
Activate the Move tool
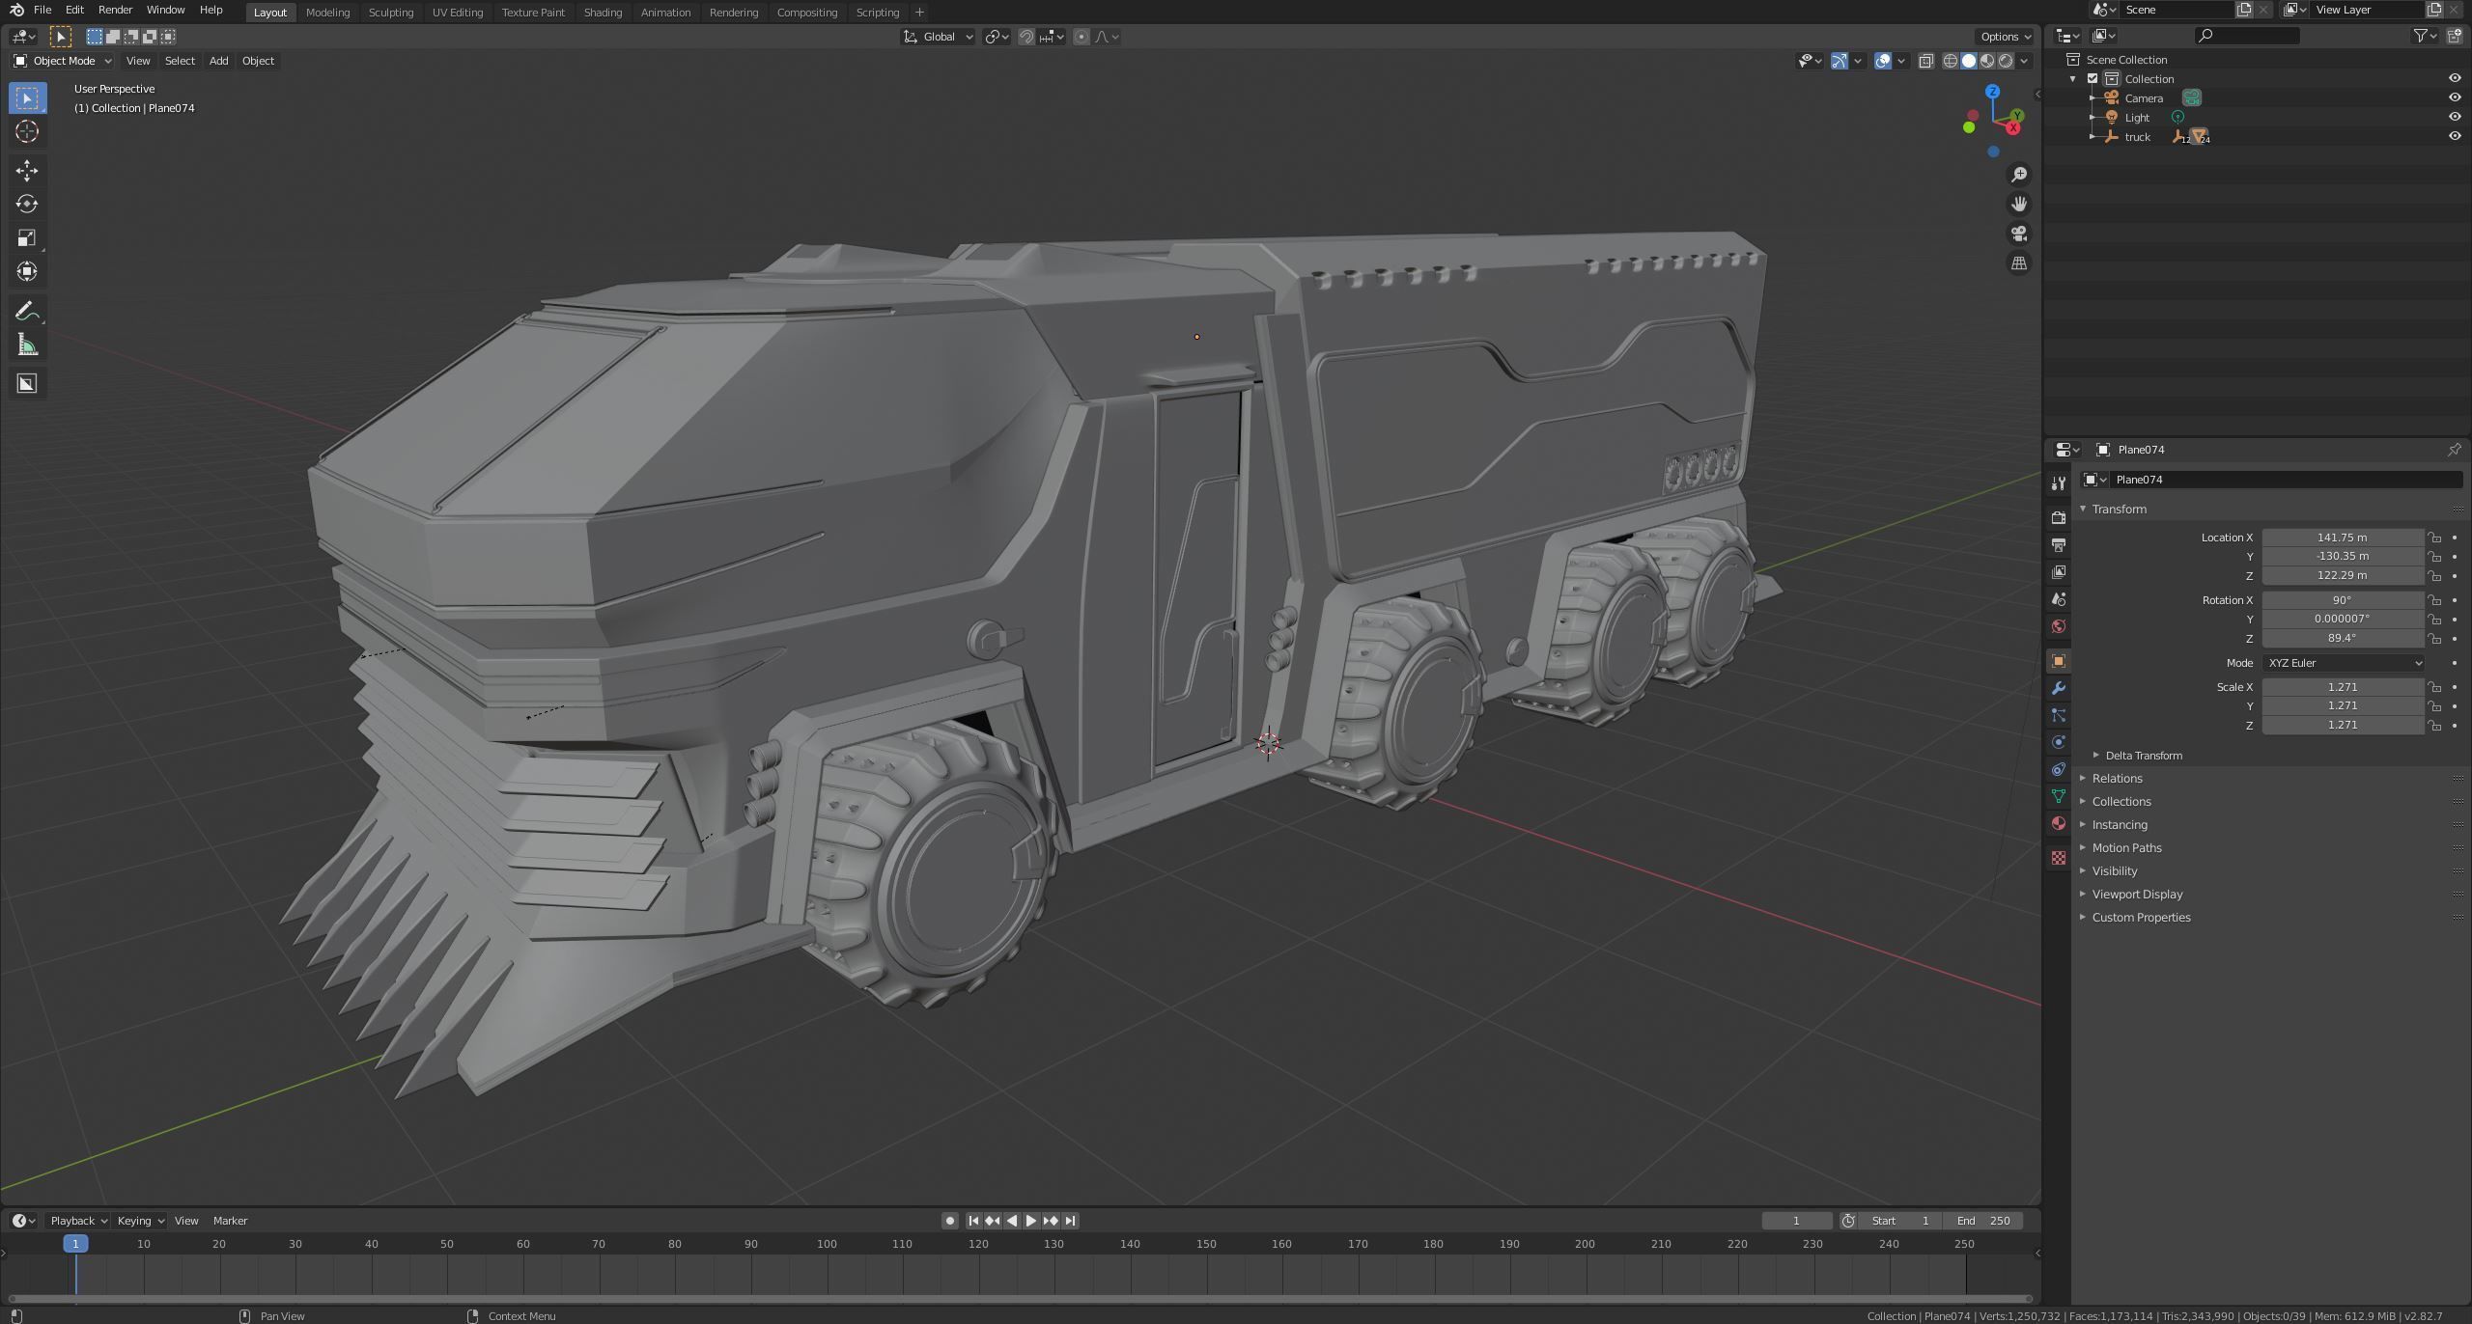click(27, 171)
